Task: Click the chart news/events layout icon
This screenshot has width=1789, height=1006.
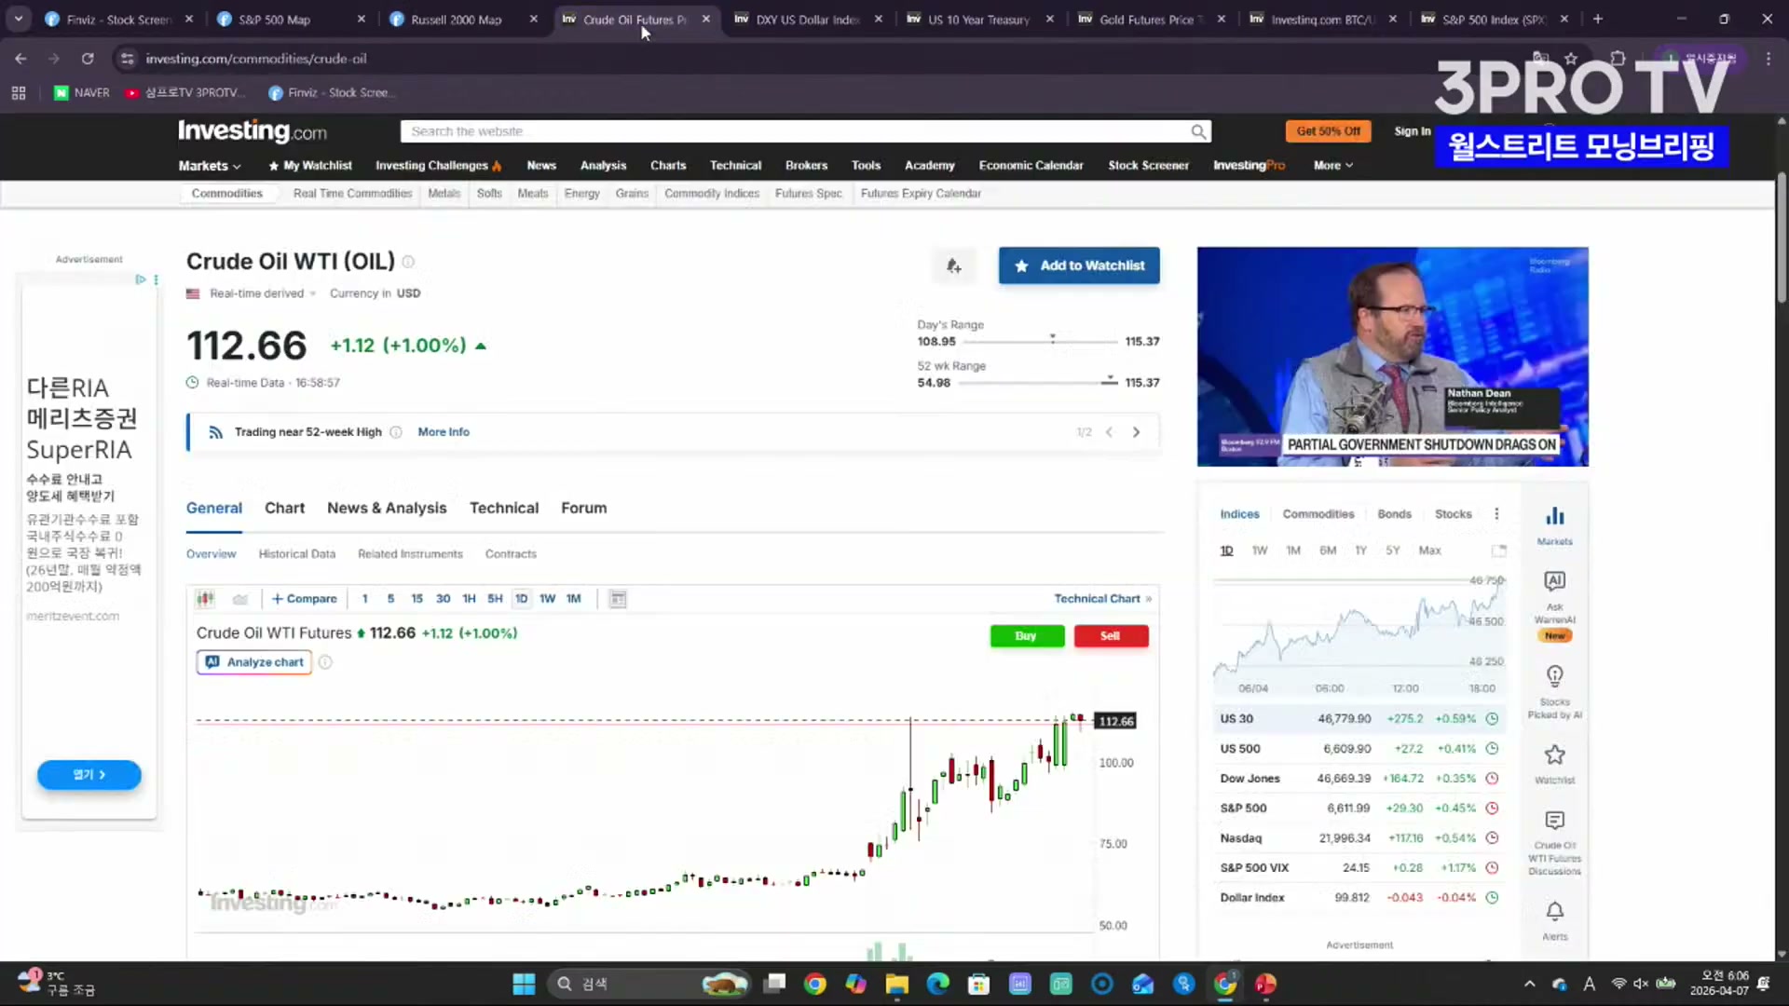Action: [618, 599]
